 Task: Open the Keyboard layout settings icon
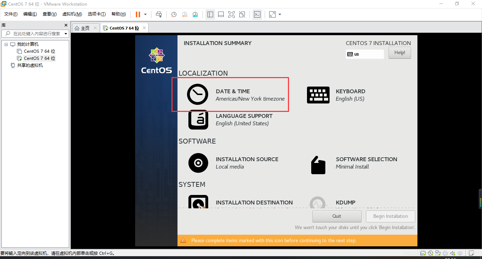pyautogui.click(x=318, y=95)
